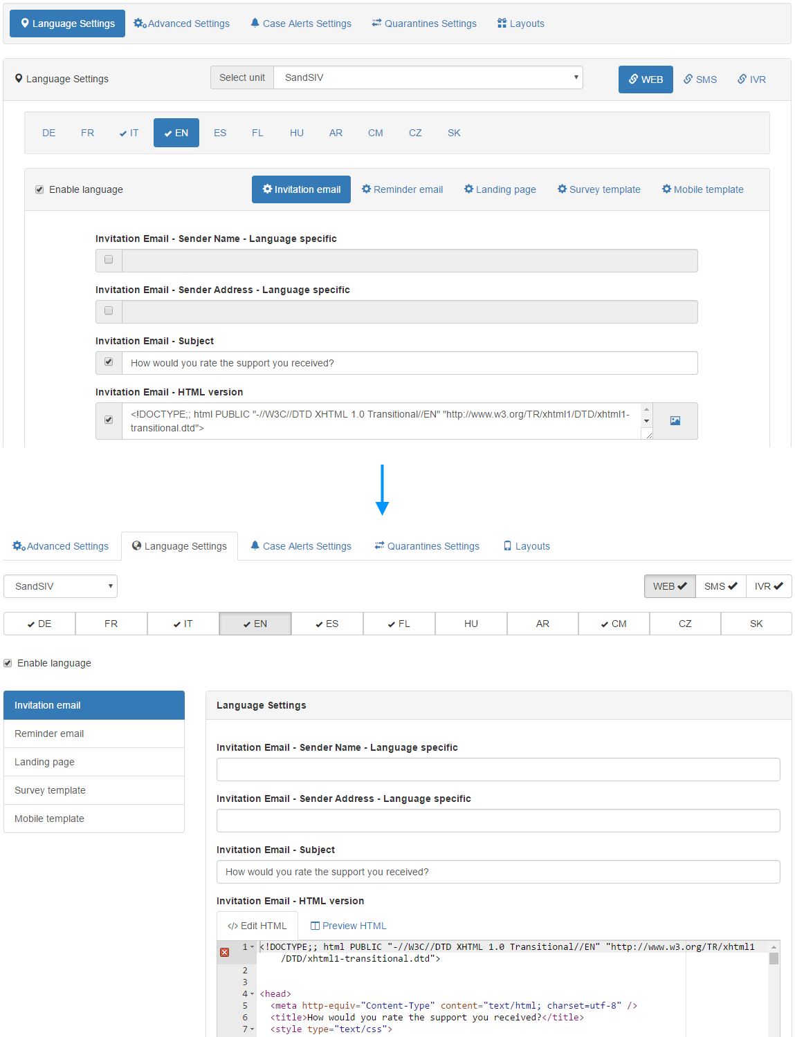The height and width of the screenshot is (1037, 795).
Task: Open Quarantines Settings in top panel
Action: 424,24
